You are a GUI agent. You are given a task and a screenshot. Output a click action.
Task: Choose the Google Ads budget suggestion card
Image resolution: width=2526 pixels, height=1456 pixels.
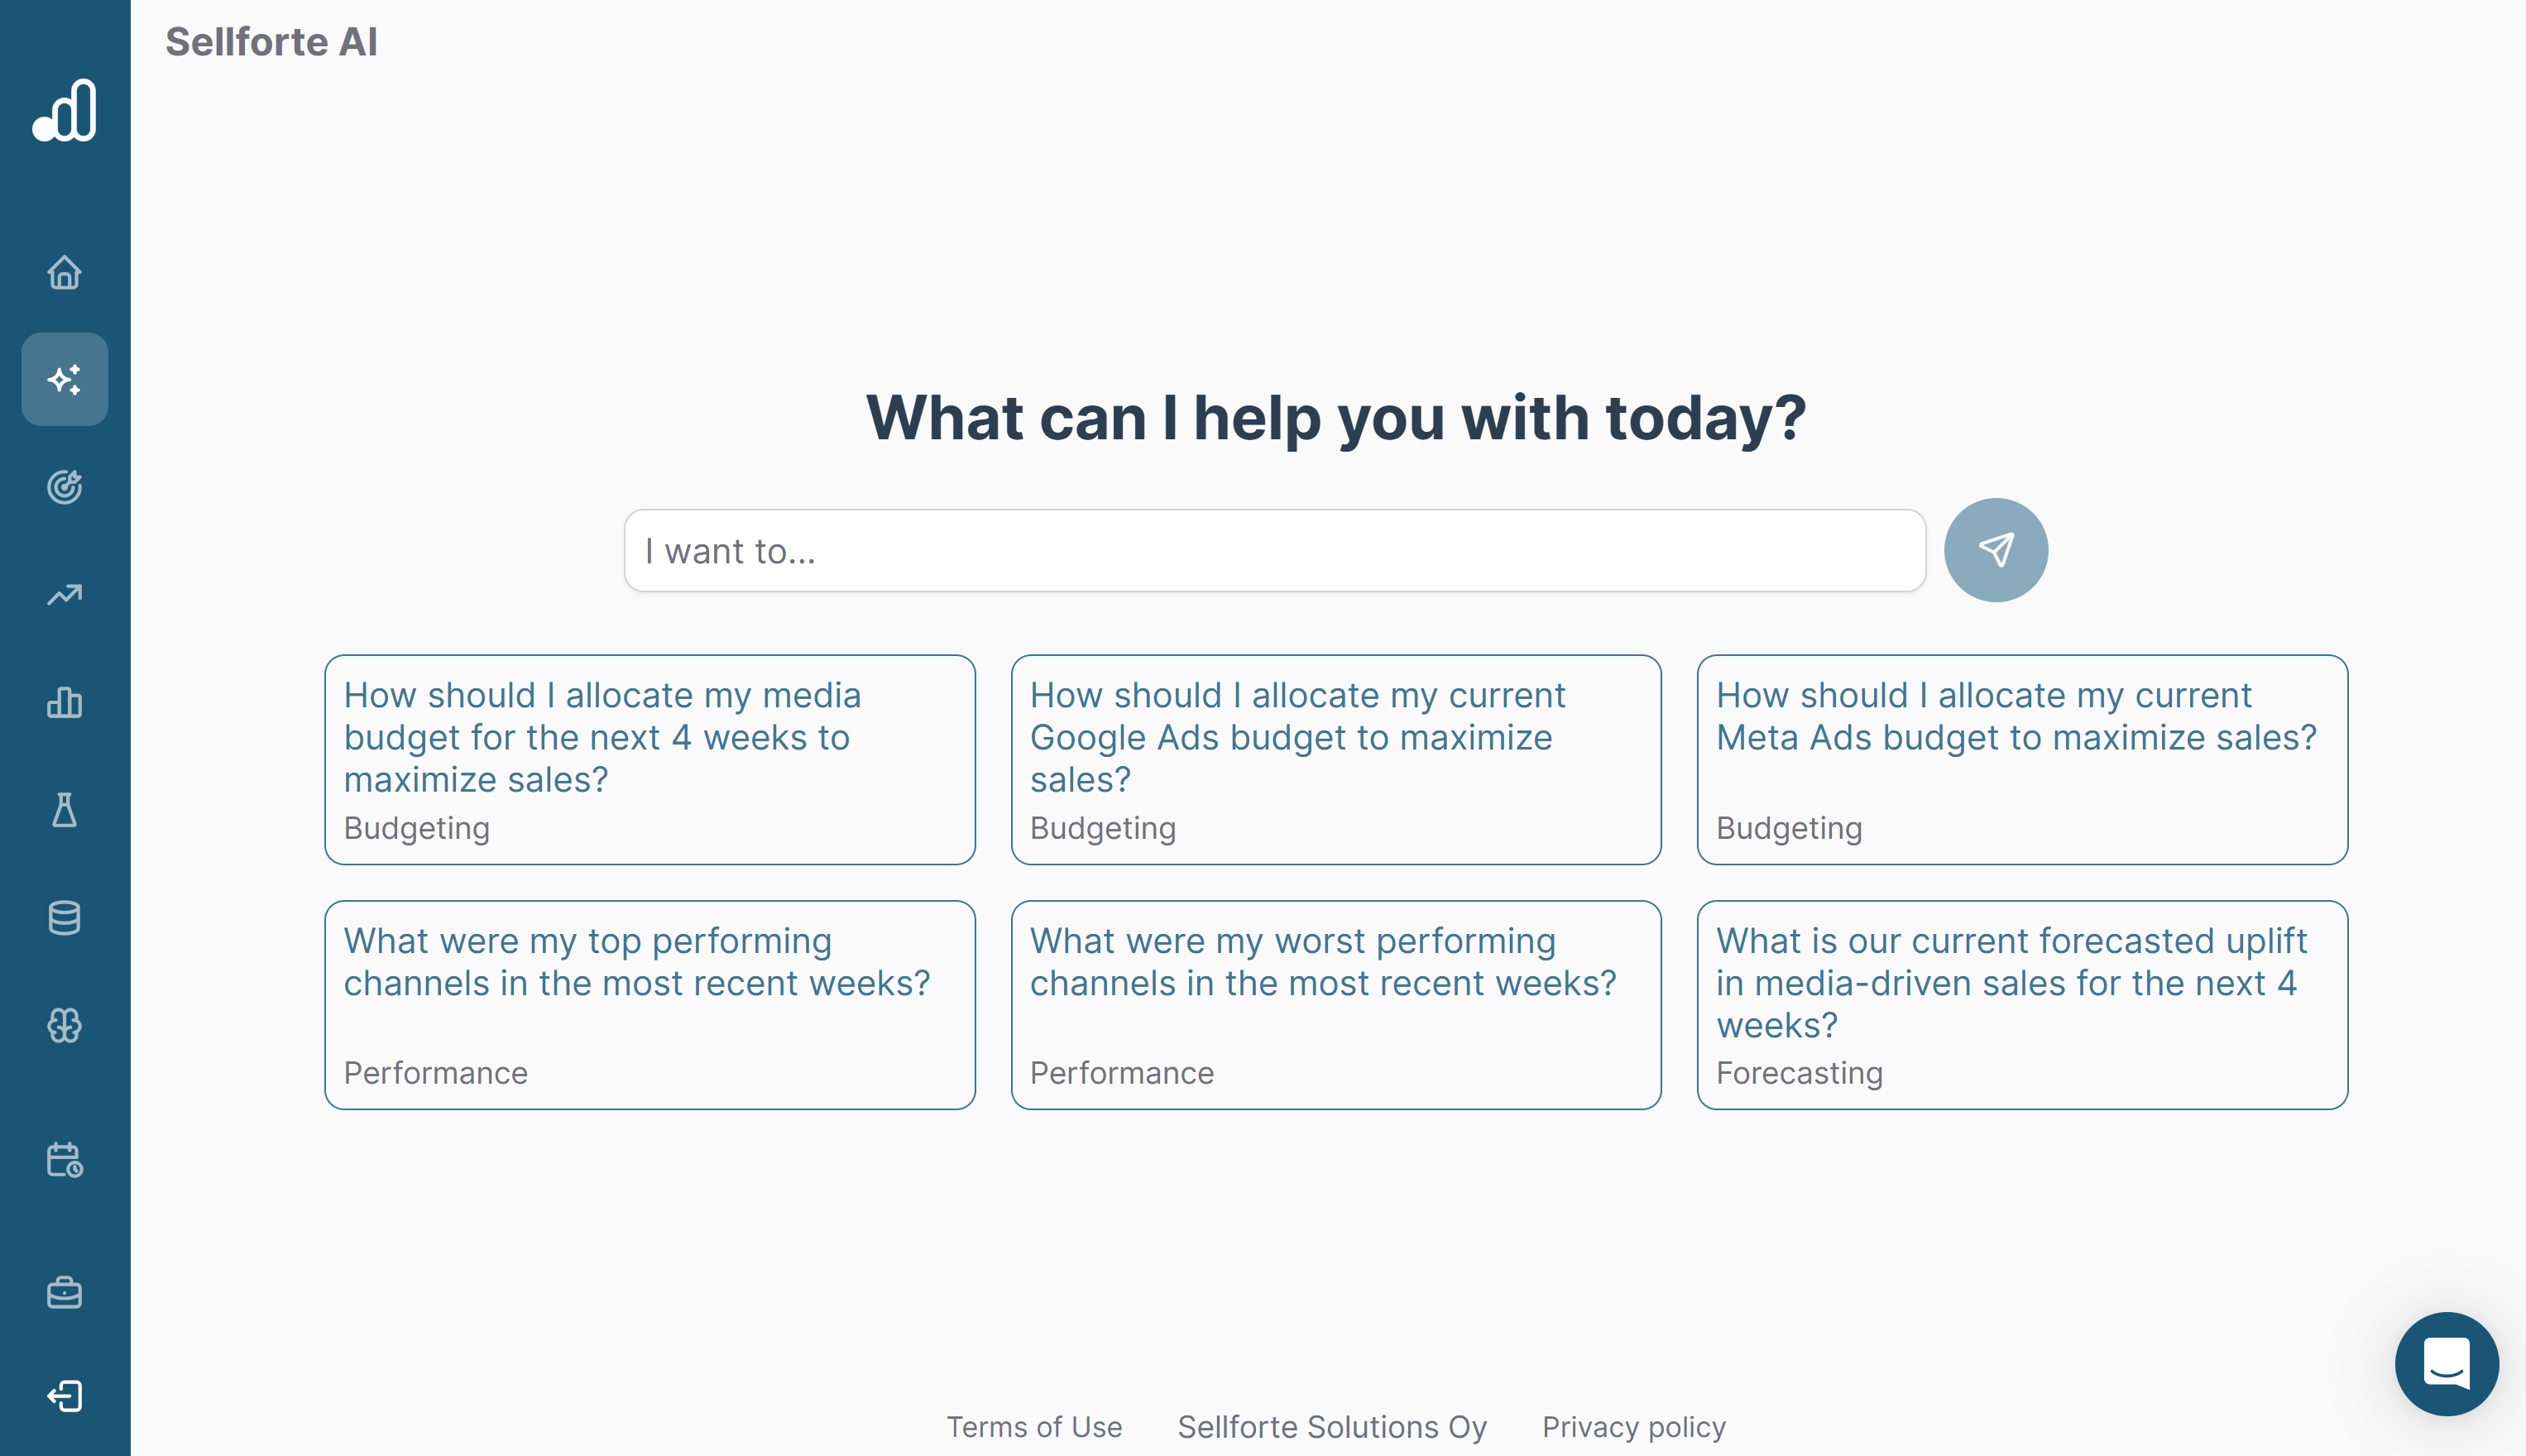1336,760
